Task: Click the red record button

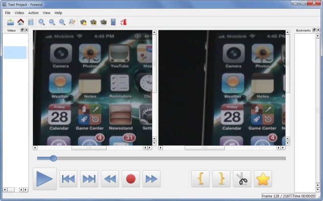Action: click(131, 179)
